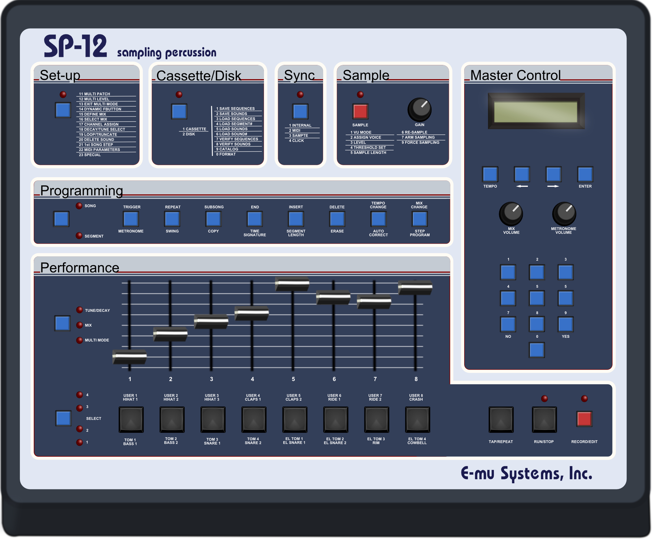Image resolution: width=652 pixels, height=539 pixels.
Task: Click the INSERT / SEGMENT LENGTH button
Action: pos(296,219)
